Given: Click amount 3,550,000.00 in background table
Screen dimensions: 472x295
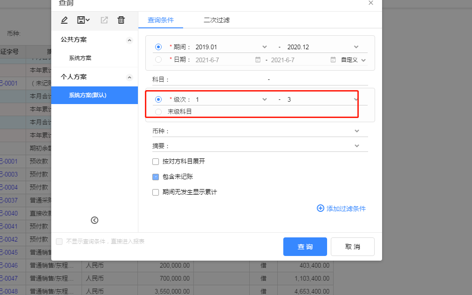Looking at the screenshot, I should (172, 291).
